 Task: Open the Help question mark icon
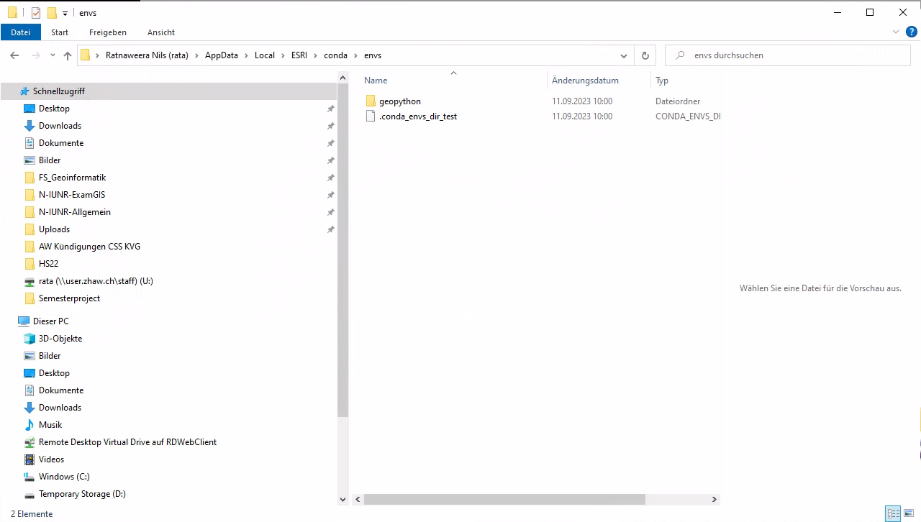tap(911, 32)
